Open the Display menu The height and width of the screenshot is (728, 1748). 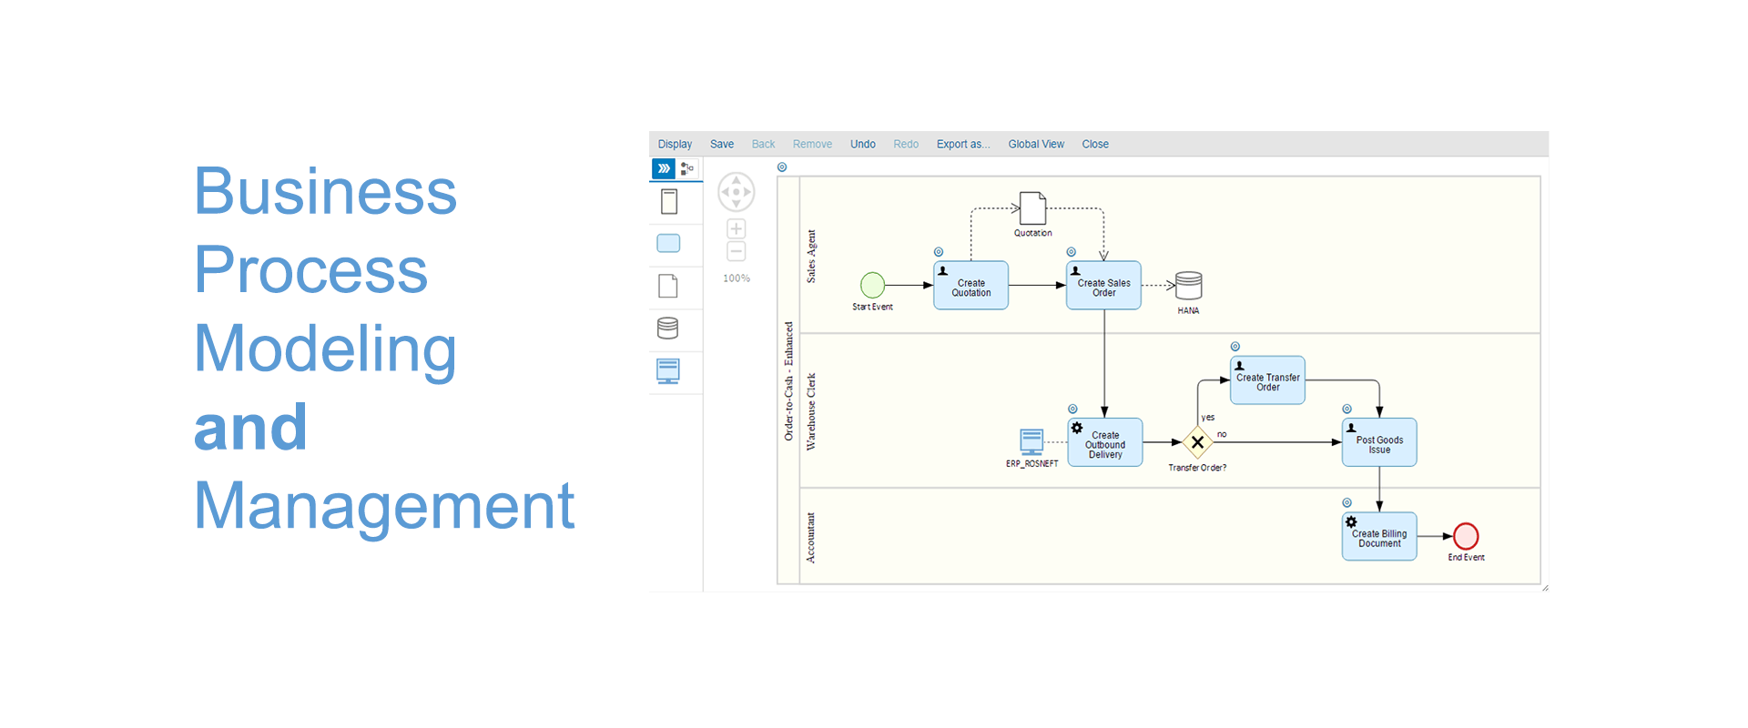(x=675, y=144)
